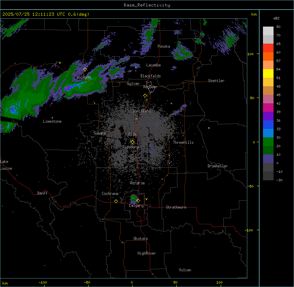This screenshot has width=294, height=287.
Task: Click the dBZ legend heading
Action: click(x=276, y=18)
